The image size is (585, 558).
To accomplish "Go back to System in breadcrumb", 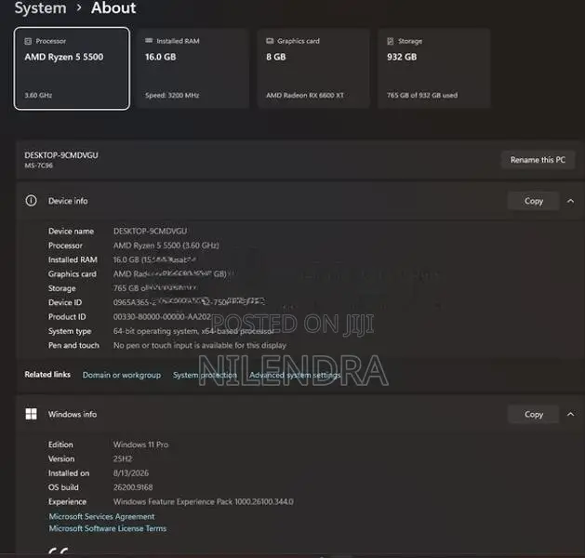I will click(x=40, y=7).
